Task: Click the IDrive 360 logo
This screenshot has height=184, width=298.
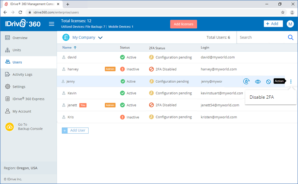Action: [x=23, y=23]
